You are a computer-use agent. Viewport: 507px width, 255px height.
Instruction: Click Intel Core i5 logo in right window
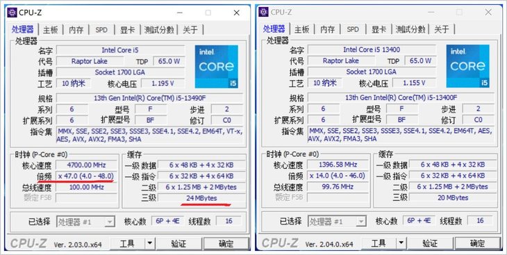tap(468, 66)
